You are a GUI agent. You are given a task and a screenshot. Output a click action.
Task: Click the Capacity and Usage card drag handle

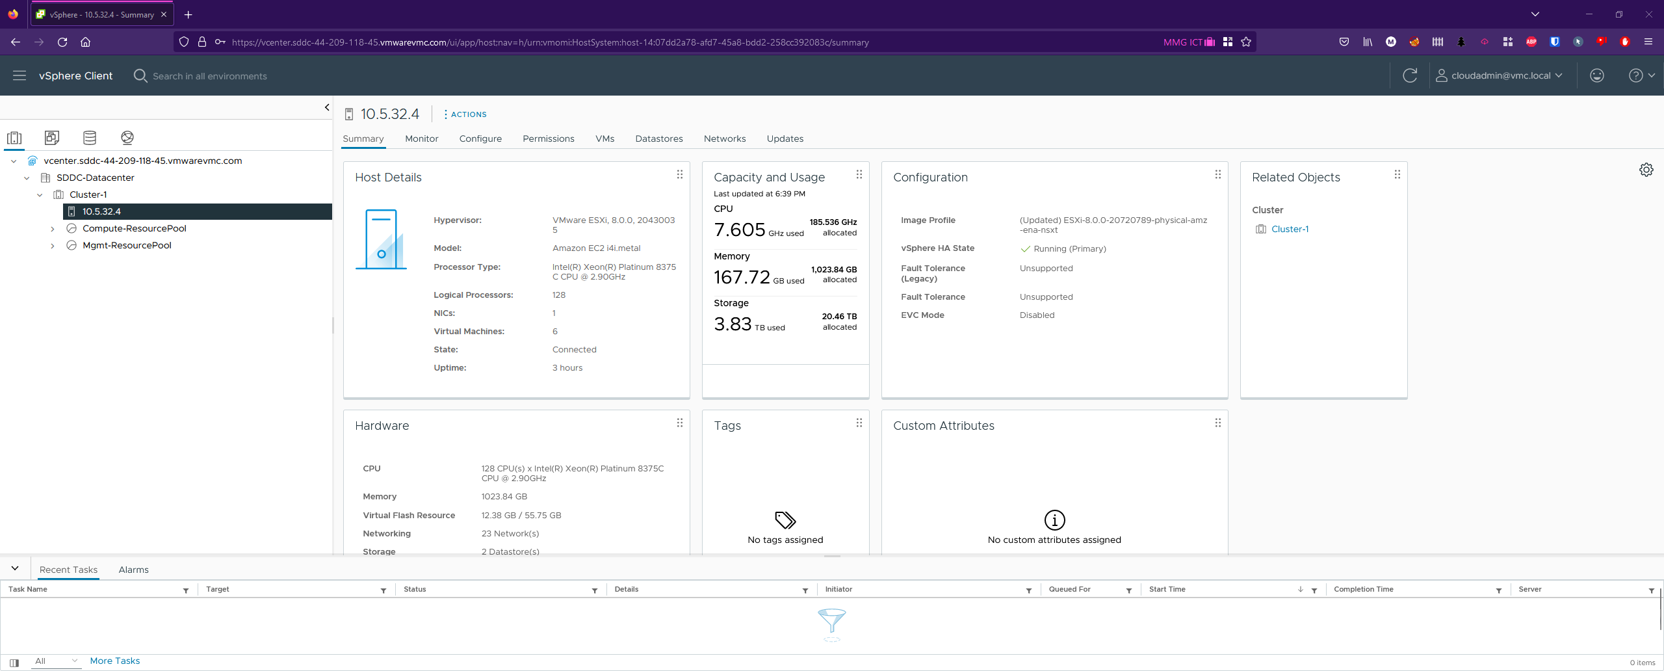[x=859, y=174]
